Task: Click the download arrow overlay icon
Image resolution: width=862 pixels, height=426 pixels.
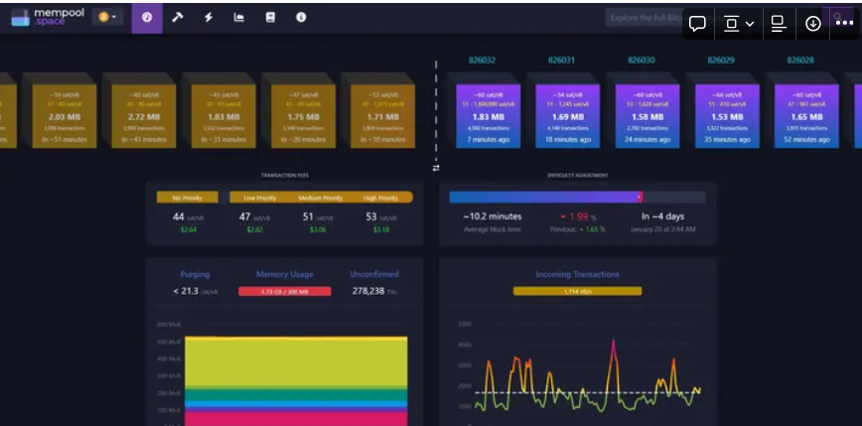Action: pos(813,23)
